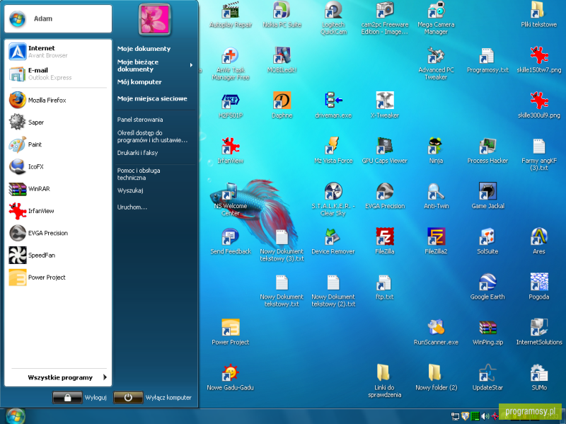Select Określ dostęp do programów i ich ustawień
The height and width of the screenshot is (424, 566).
tap(152, 136)
